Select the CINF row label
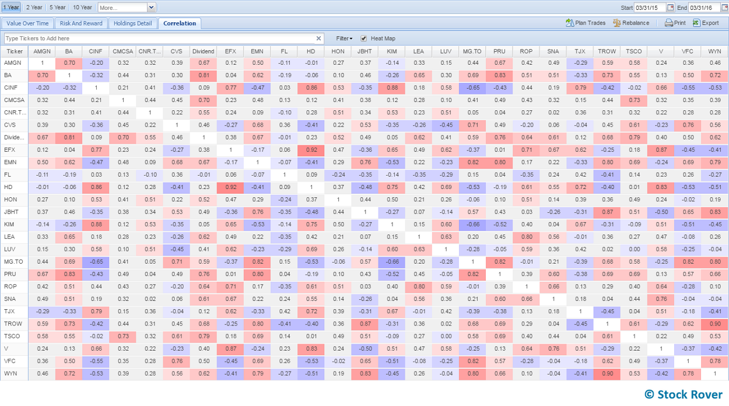Viewport: 729px width, 406px height. tap(14, 87)
